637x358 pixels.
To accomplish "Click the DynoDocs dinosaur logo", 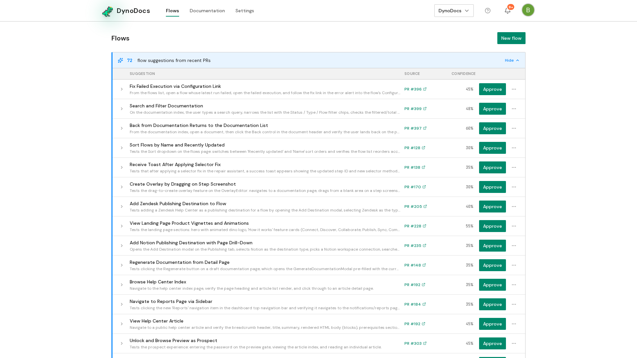I will tap(107, 11).
